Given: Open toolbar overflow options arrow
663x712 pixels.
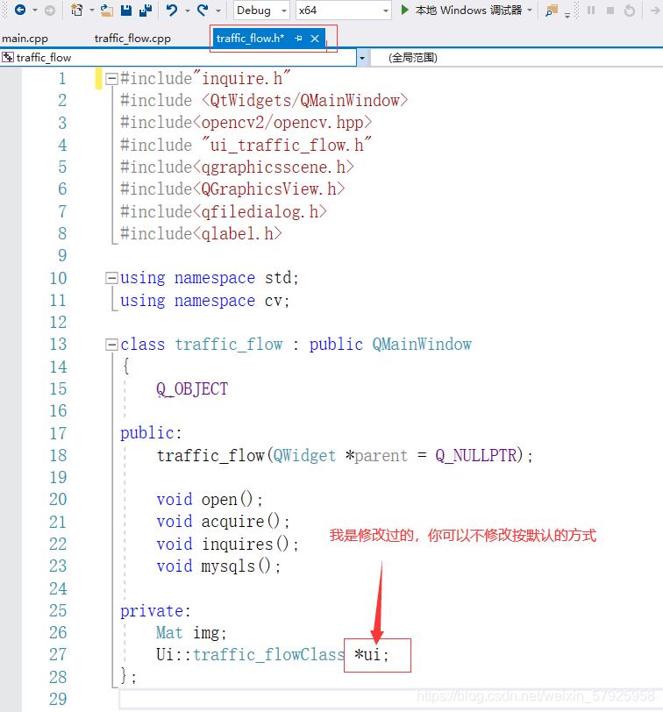Looking at the screenshot, I should tap(567, 15).
